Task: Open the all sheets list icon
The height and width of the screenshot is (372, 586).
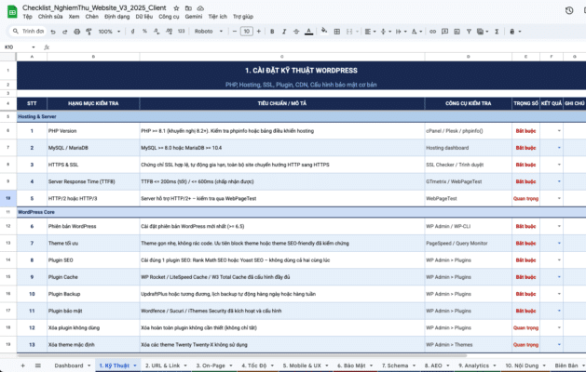Action: pyautogui.click(x=38, y=365)
